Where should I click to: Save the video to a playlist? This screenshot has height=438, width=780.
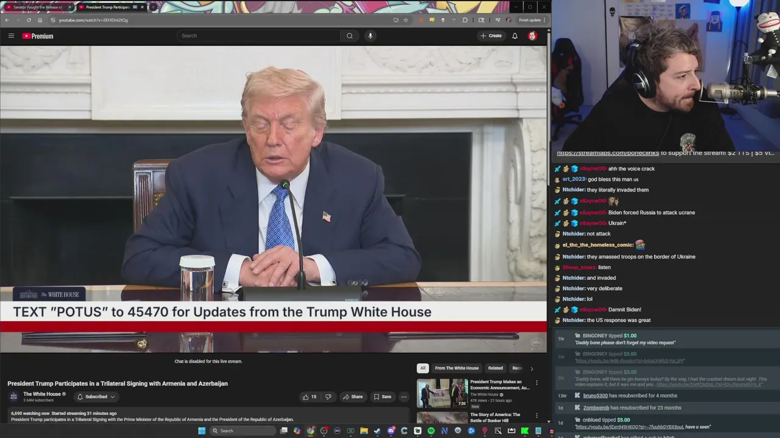(383, 397)
